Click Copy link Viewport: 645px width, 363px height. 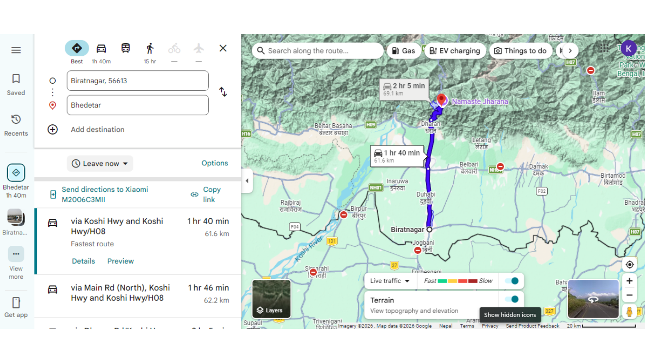(x=207, y=194)
